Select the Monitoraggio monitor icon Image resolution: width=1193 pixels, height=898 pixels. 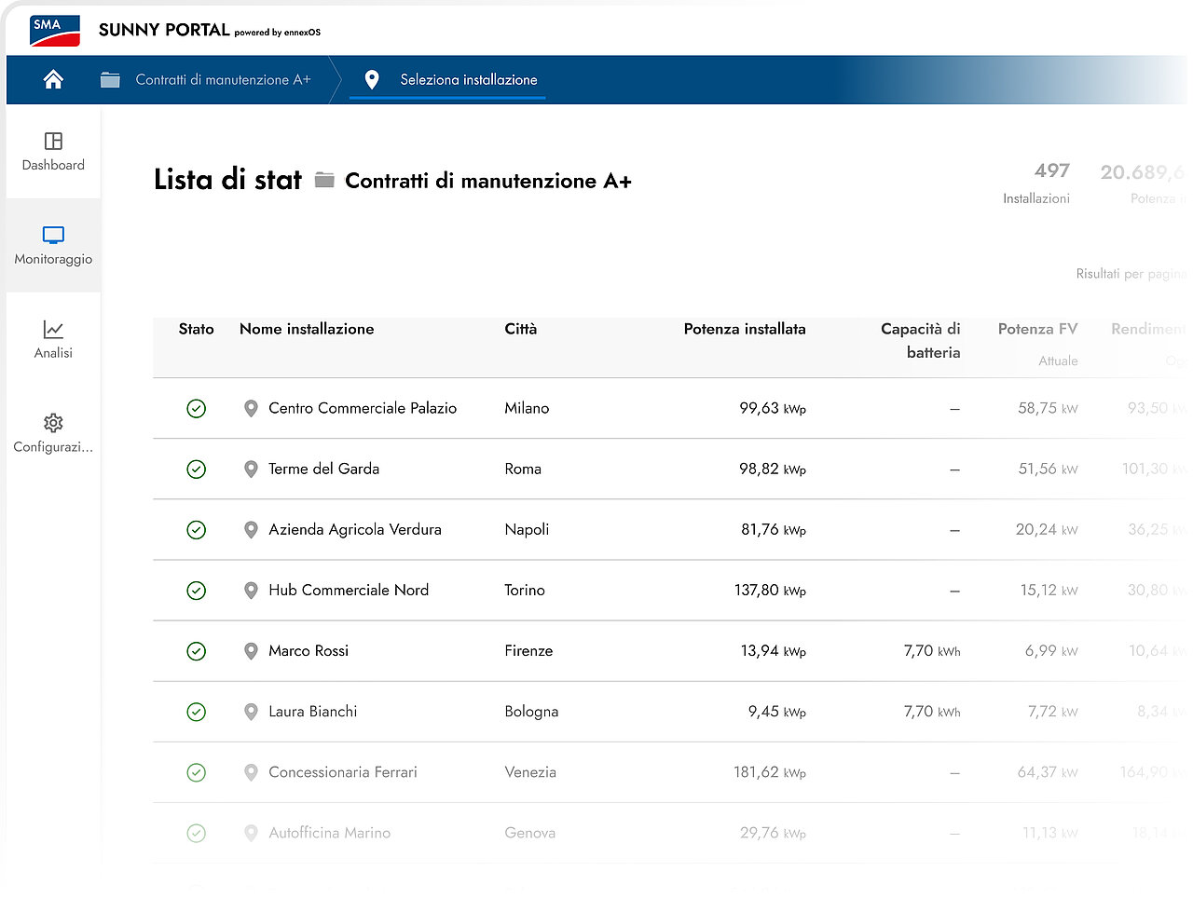coord(53,235)
